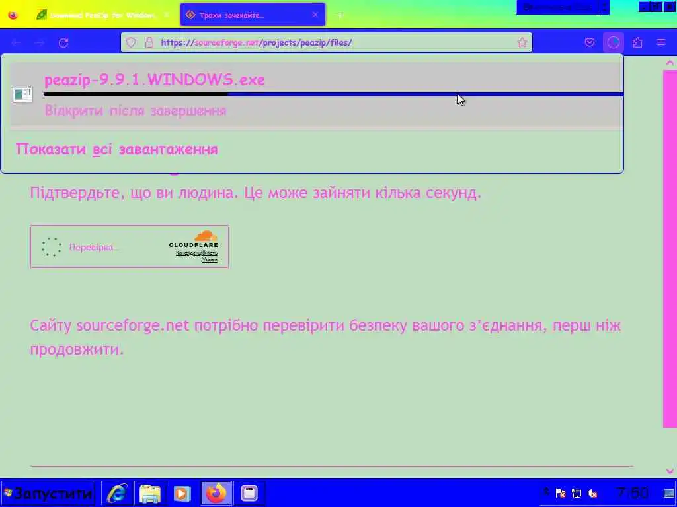677x507 pixels.
Task: Show site security padlock info
Action: [149, 42]
